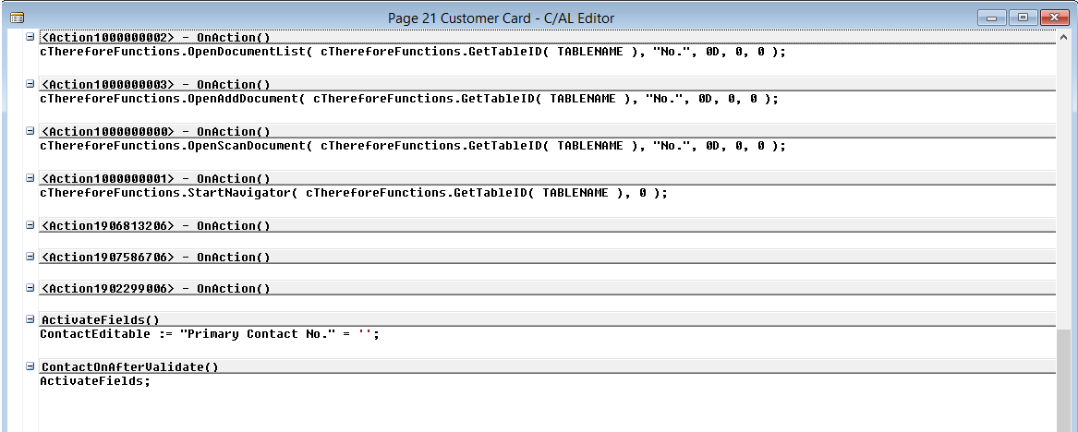This screenshot has height=432, width=1078.
Task: Collapse the Action1000000002 OnAction trigger section
Action: point(30,37)
